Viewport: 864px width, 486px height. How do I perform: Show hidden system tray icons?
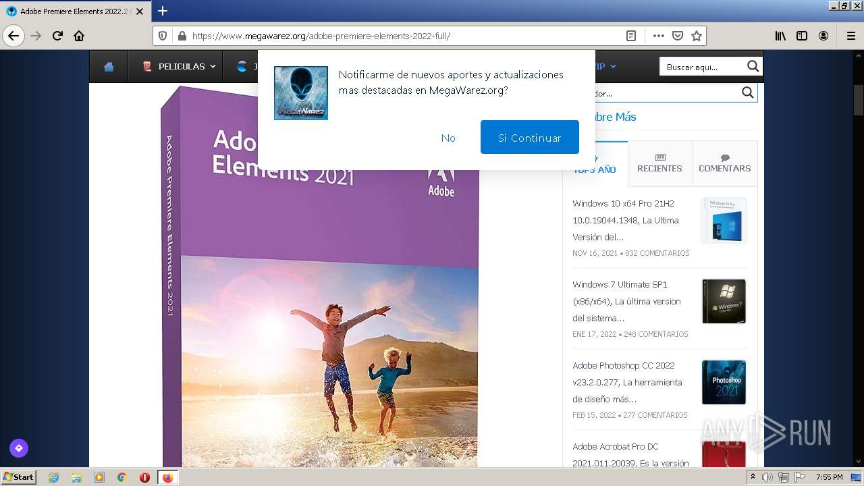click(753, 477)
